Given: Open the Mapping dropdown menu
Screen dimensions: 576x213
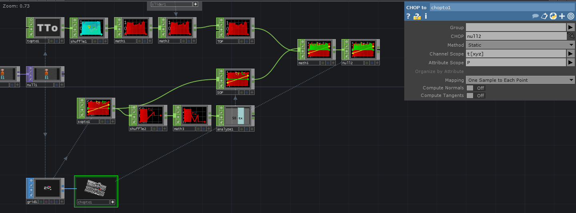Looking at the screenshot, I should (x=520, y=80).
